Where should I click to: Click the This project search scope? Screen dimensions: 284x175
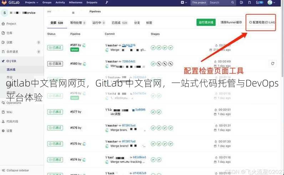click(x=199, y=2)
